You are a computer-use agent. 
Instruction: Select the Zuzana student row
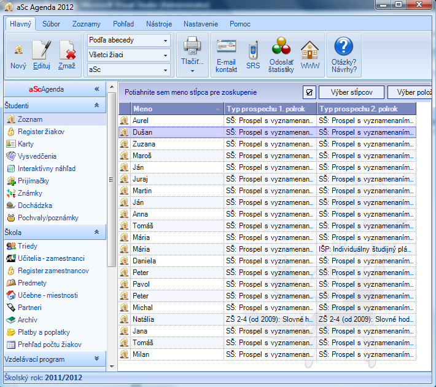coord(268,144)
